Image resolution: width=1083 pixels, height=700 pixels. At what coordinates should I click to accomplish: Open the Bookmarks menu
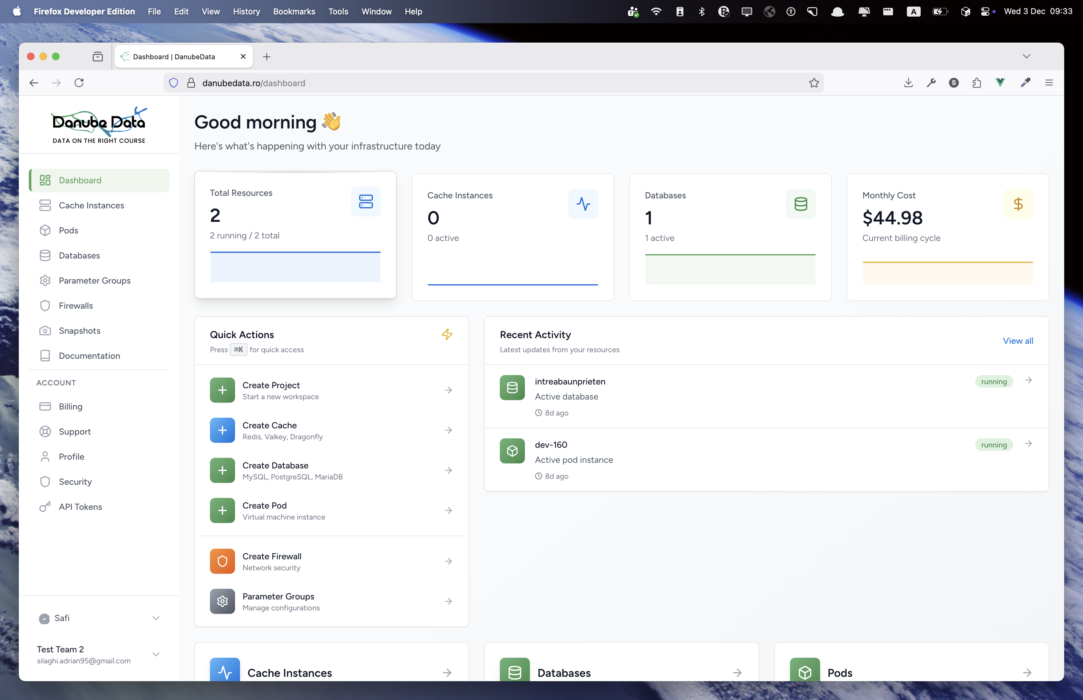tap(294, 11)
